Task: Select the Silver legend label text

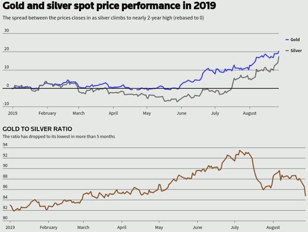Action: pos(296,51)
